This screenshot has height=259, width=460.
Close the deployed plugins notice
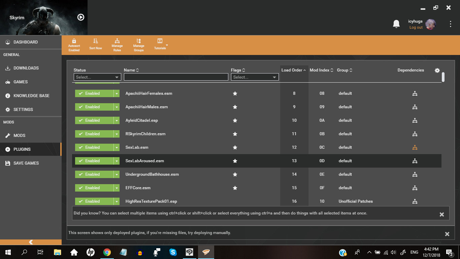tap(447, 234)
